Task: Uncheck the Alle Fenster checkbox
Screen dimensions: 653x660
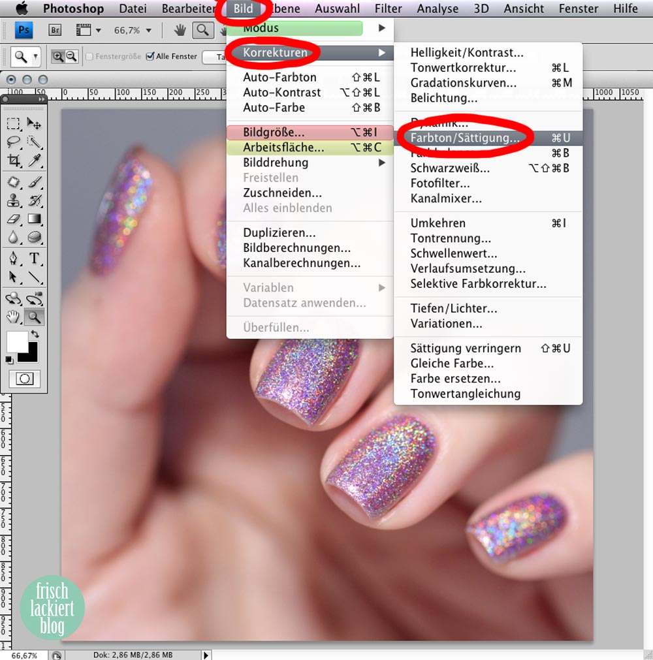Action: pos(150,56)
